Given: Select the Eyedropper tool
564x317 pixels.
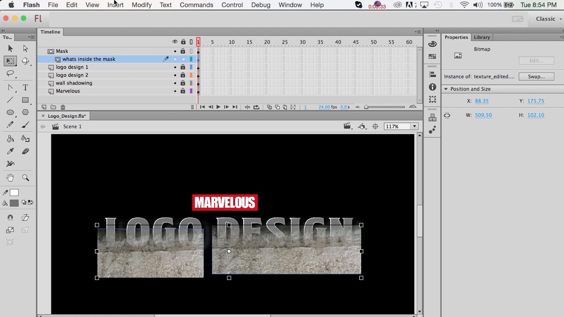Looking at the screenshot, I should 10,151.
